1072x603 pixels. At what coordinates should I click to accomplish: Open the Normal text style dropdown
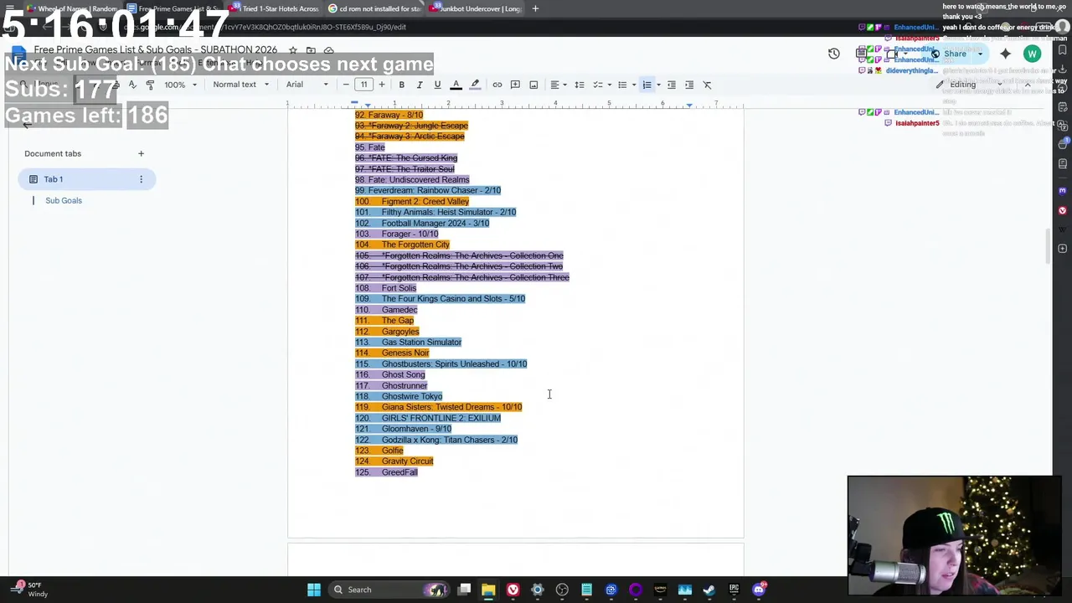[x=241, y=85]
